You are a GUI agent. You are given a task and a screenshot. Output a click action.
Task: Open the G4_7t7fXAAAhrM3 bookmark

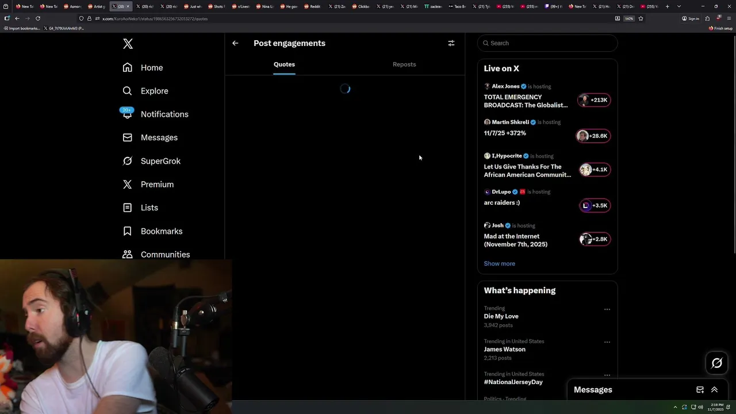(x=64, y=28)
